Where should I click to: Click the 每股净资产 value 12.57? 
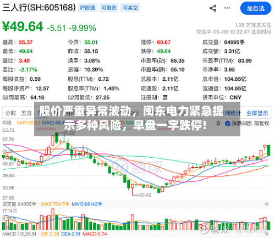coord(42,88)
